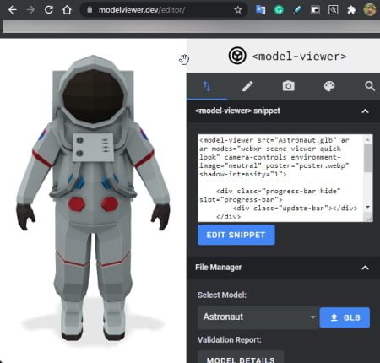This screenshot has width=380, height=363.
Task: Open the camera settings tab
Action: pyautogui.click(x=289, y=86)
